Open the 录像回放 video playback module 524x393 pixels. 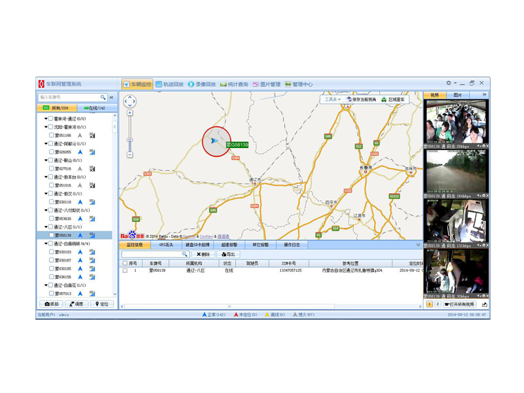coord(202,84)
